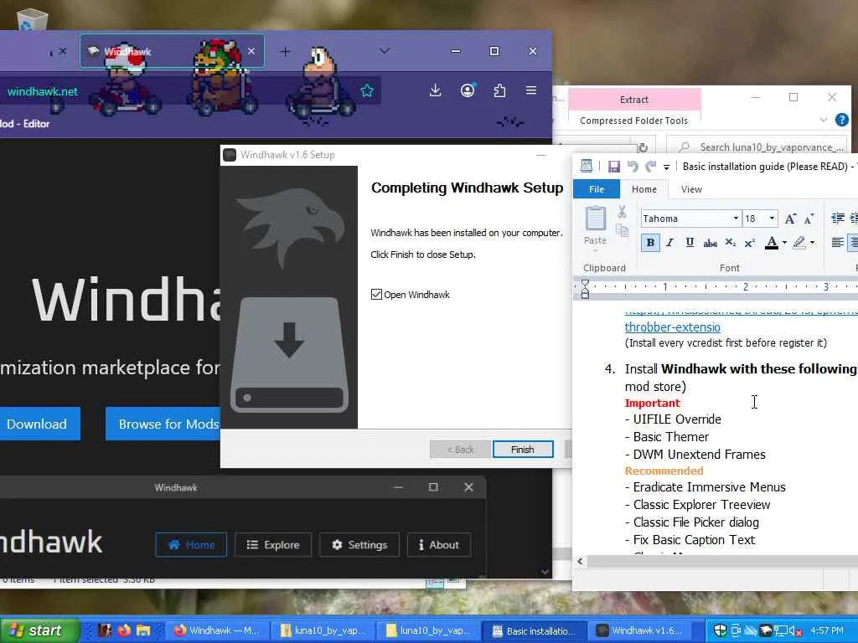Open the File Explorer blue help icon
The image size is (858, 643).
pos(842,120)
